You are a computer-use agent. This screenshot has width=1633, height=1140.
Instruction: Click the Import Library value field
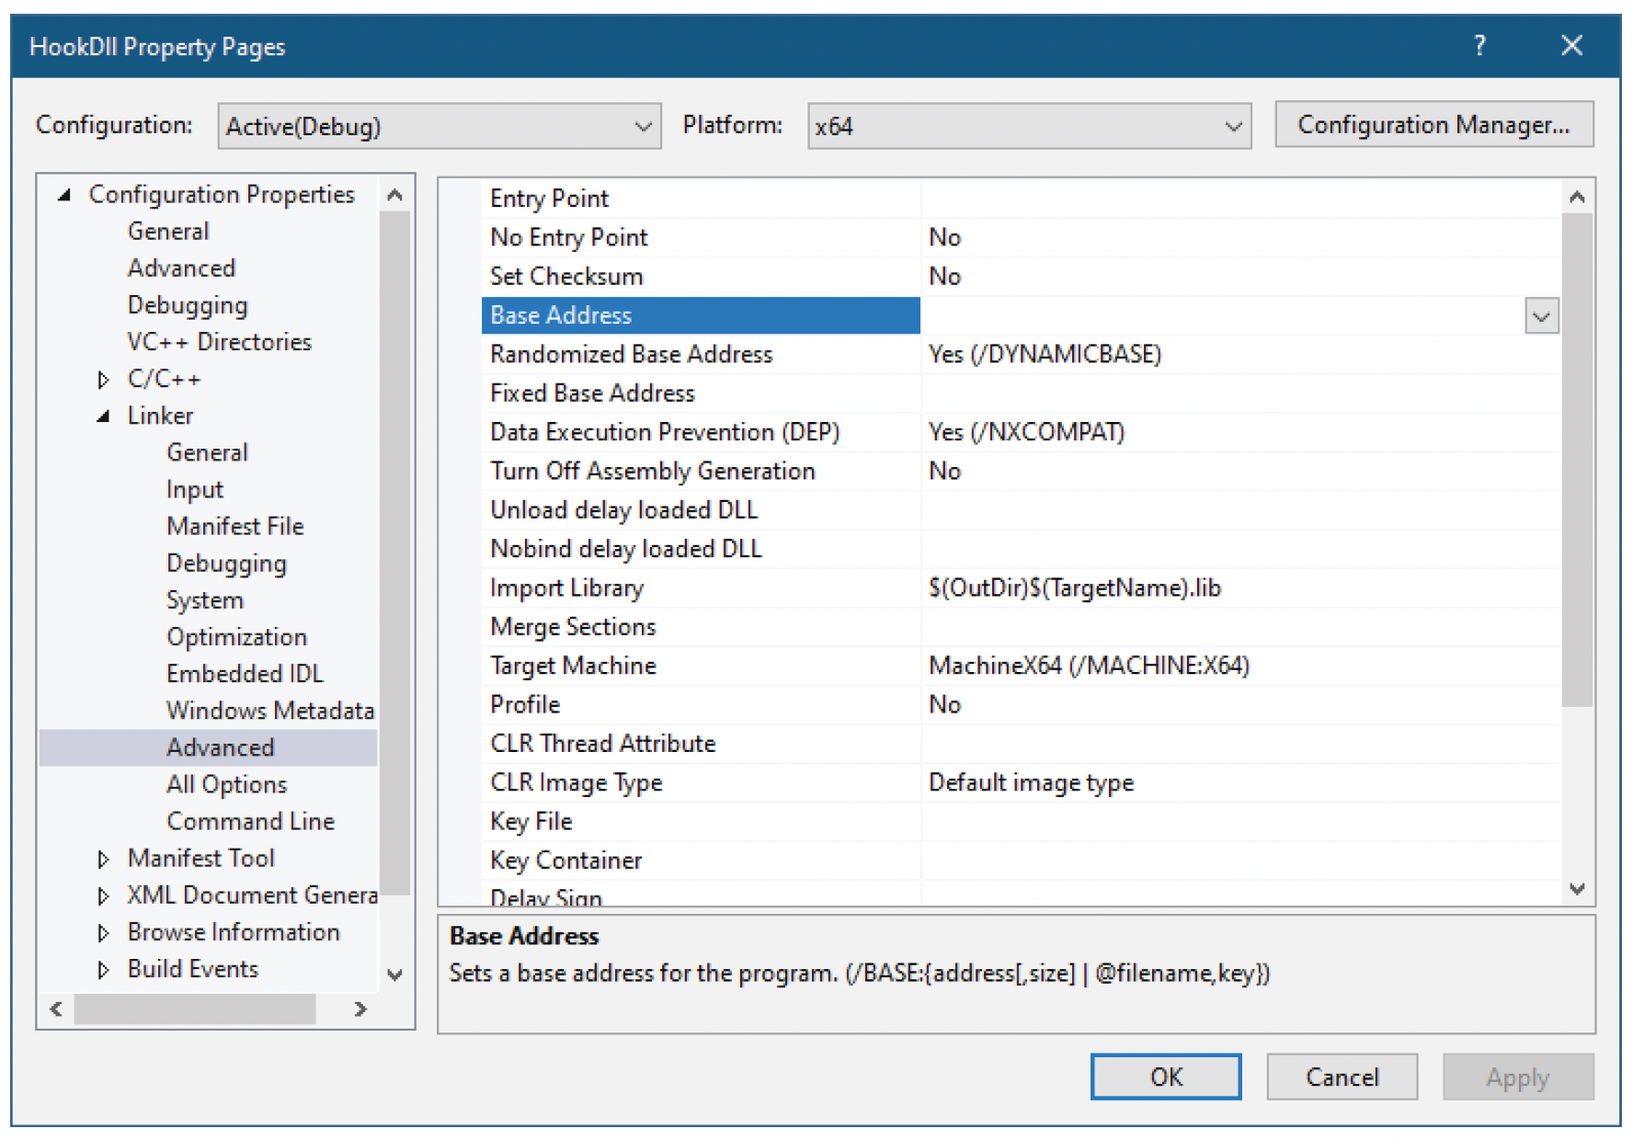tap(1240, 588)
